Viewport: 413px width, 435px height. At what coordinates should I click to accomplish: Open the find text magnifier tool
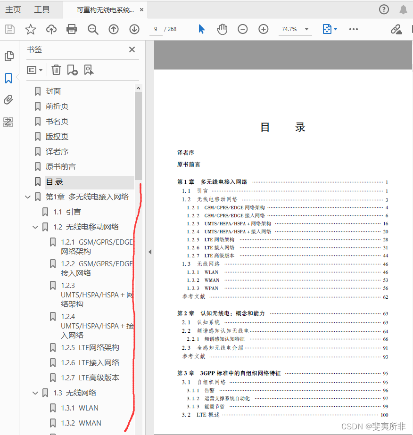[93, 29]
